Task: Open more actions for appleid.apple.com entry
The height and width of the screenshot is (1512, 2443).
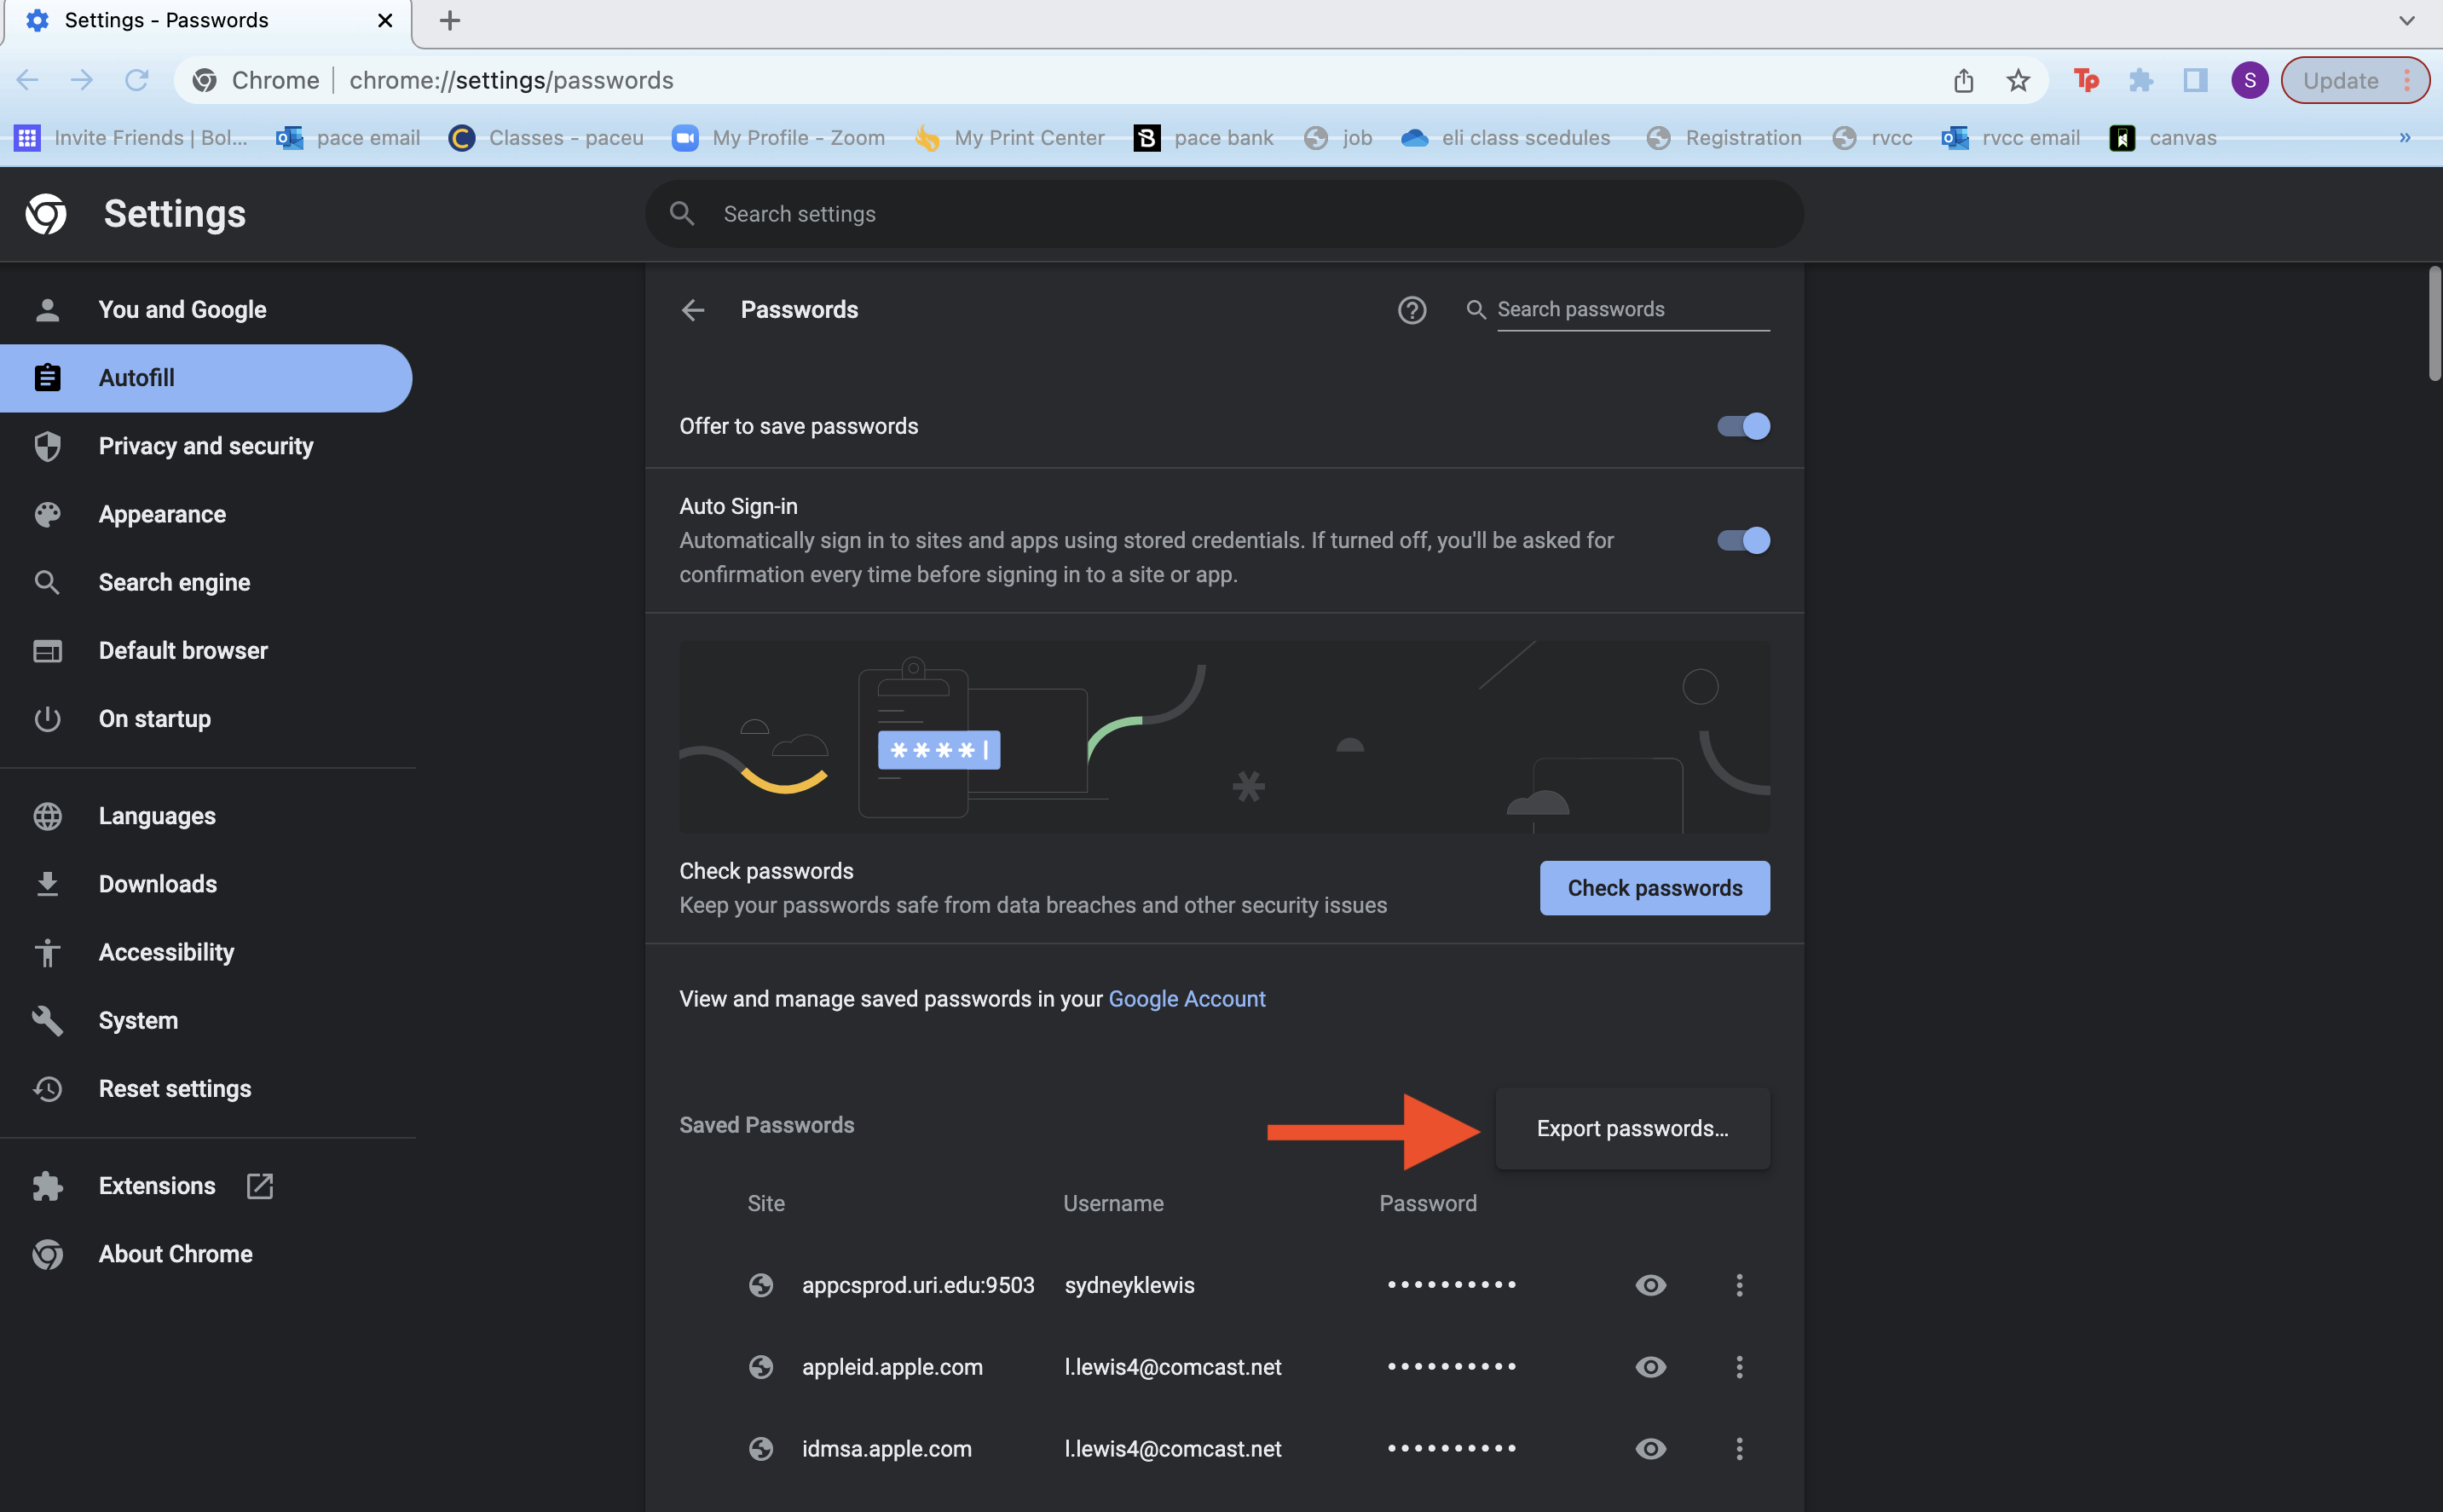Action: coord(1739,1367)
